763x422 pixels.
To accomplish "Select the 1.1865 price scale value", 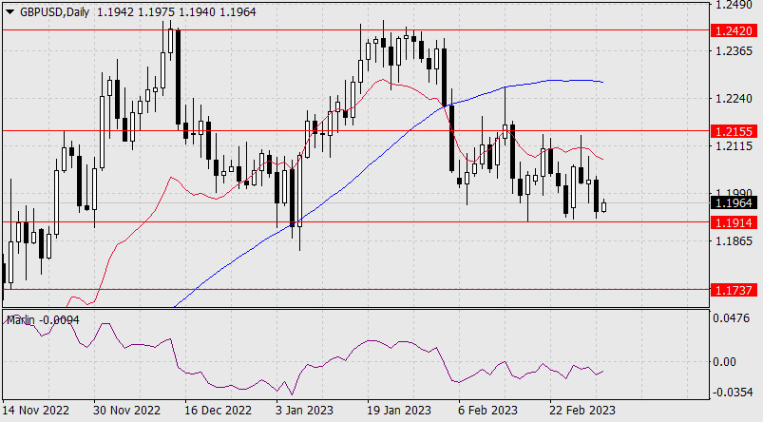I will point(734,240).
